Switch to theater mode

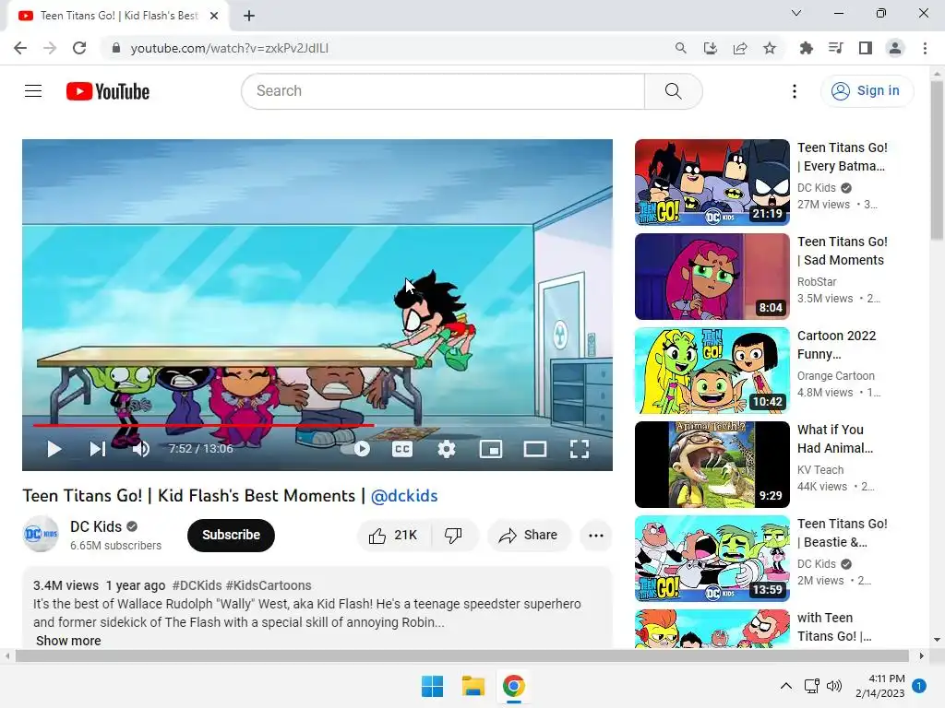coord(535,449)
